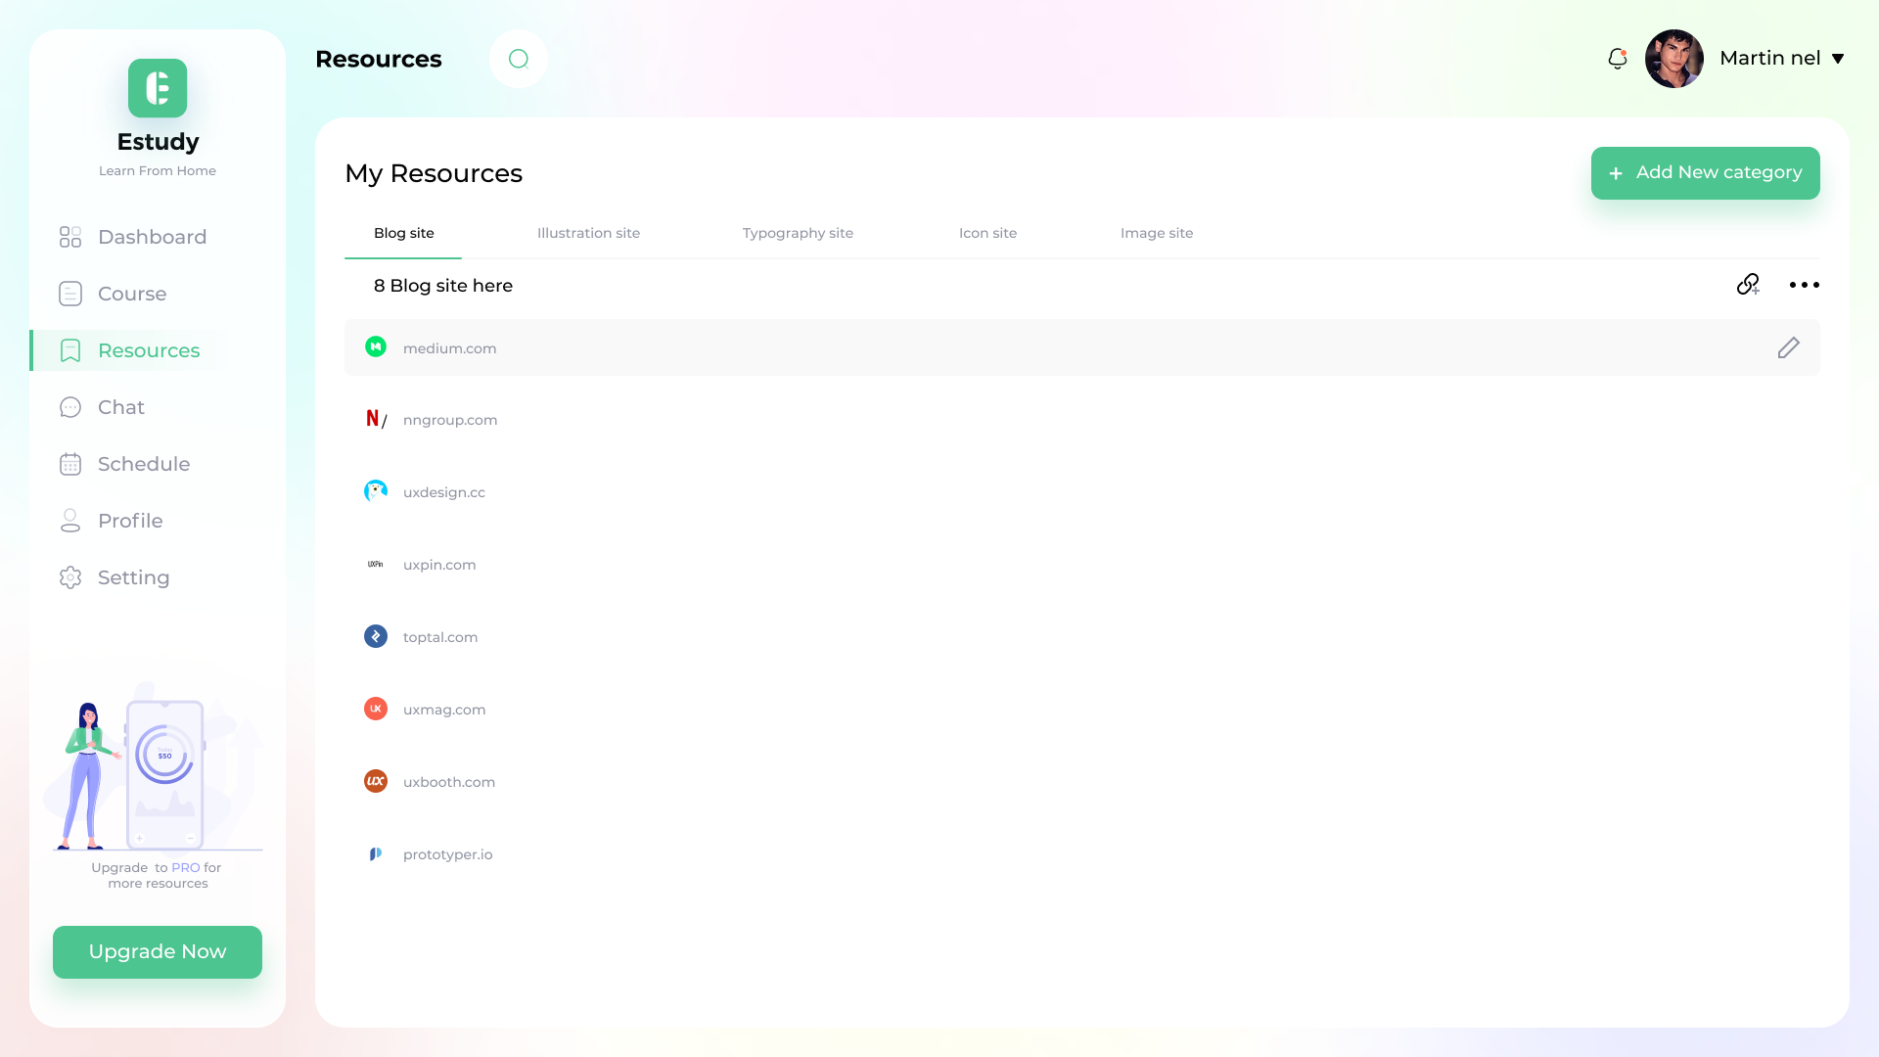1879x1057 pixels.
Task: Open the Dashboard sidebar icon
Action: tap(69, 237)
